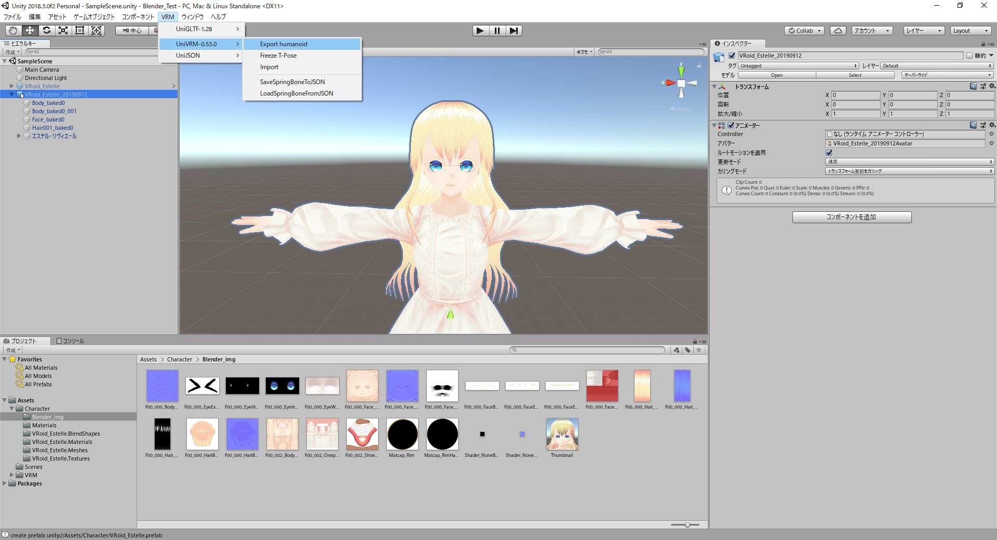Image resolution: width=997 pixels, height=540 pixels.
Task: Choose Freeze T-Pose menu entry
Action: click(x=302, y=56)
